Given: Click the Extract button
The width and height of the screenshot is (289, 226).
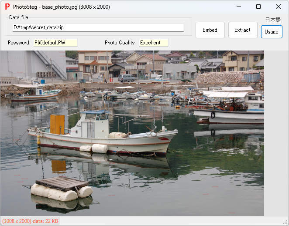Looking at the screenshot, I should 243,30.
